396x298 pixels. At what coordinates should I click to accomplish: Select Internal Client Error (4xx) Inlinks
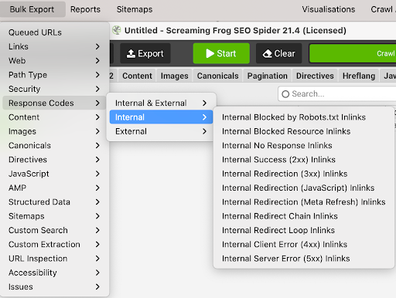(x=285, y=244)
